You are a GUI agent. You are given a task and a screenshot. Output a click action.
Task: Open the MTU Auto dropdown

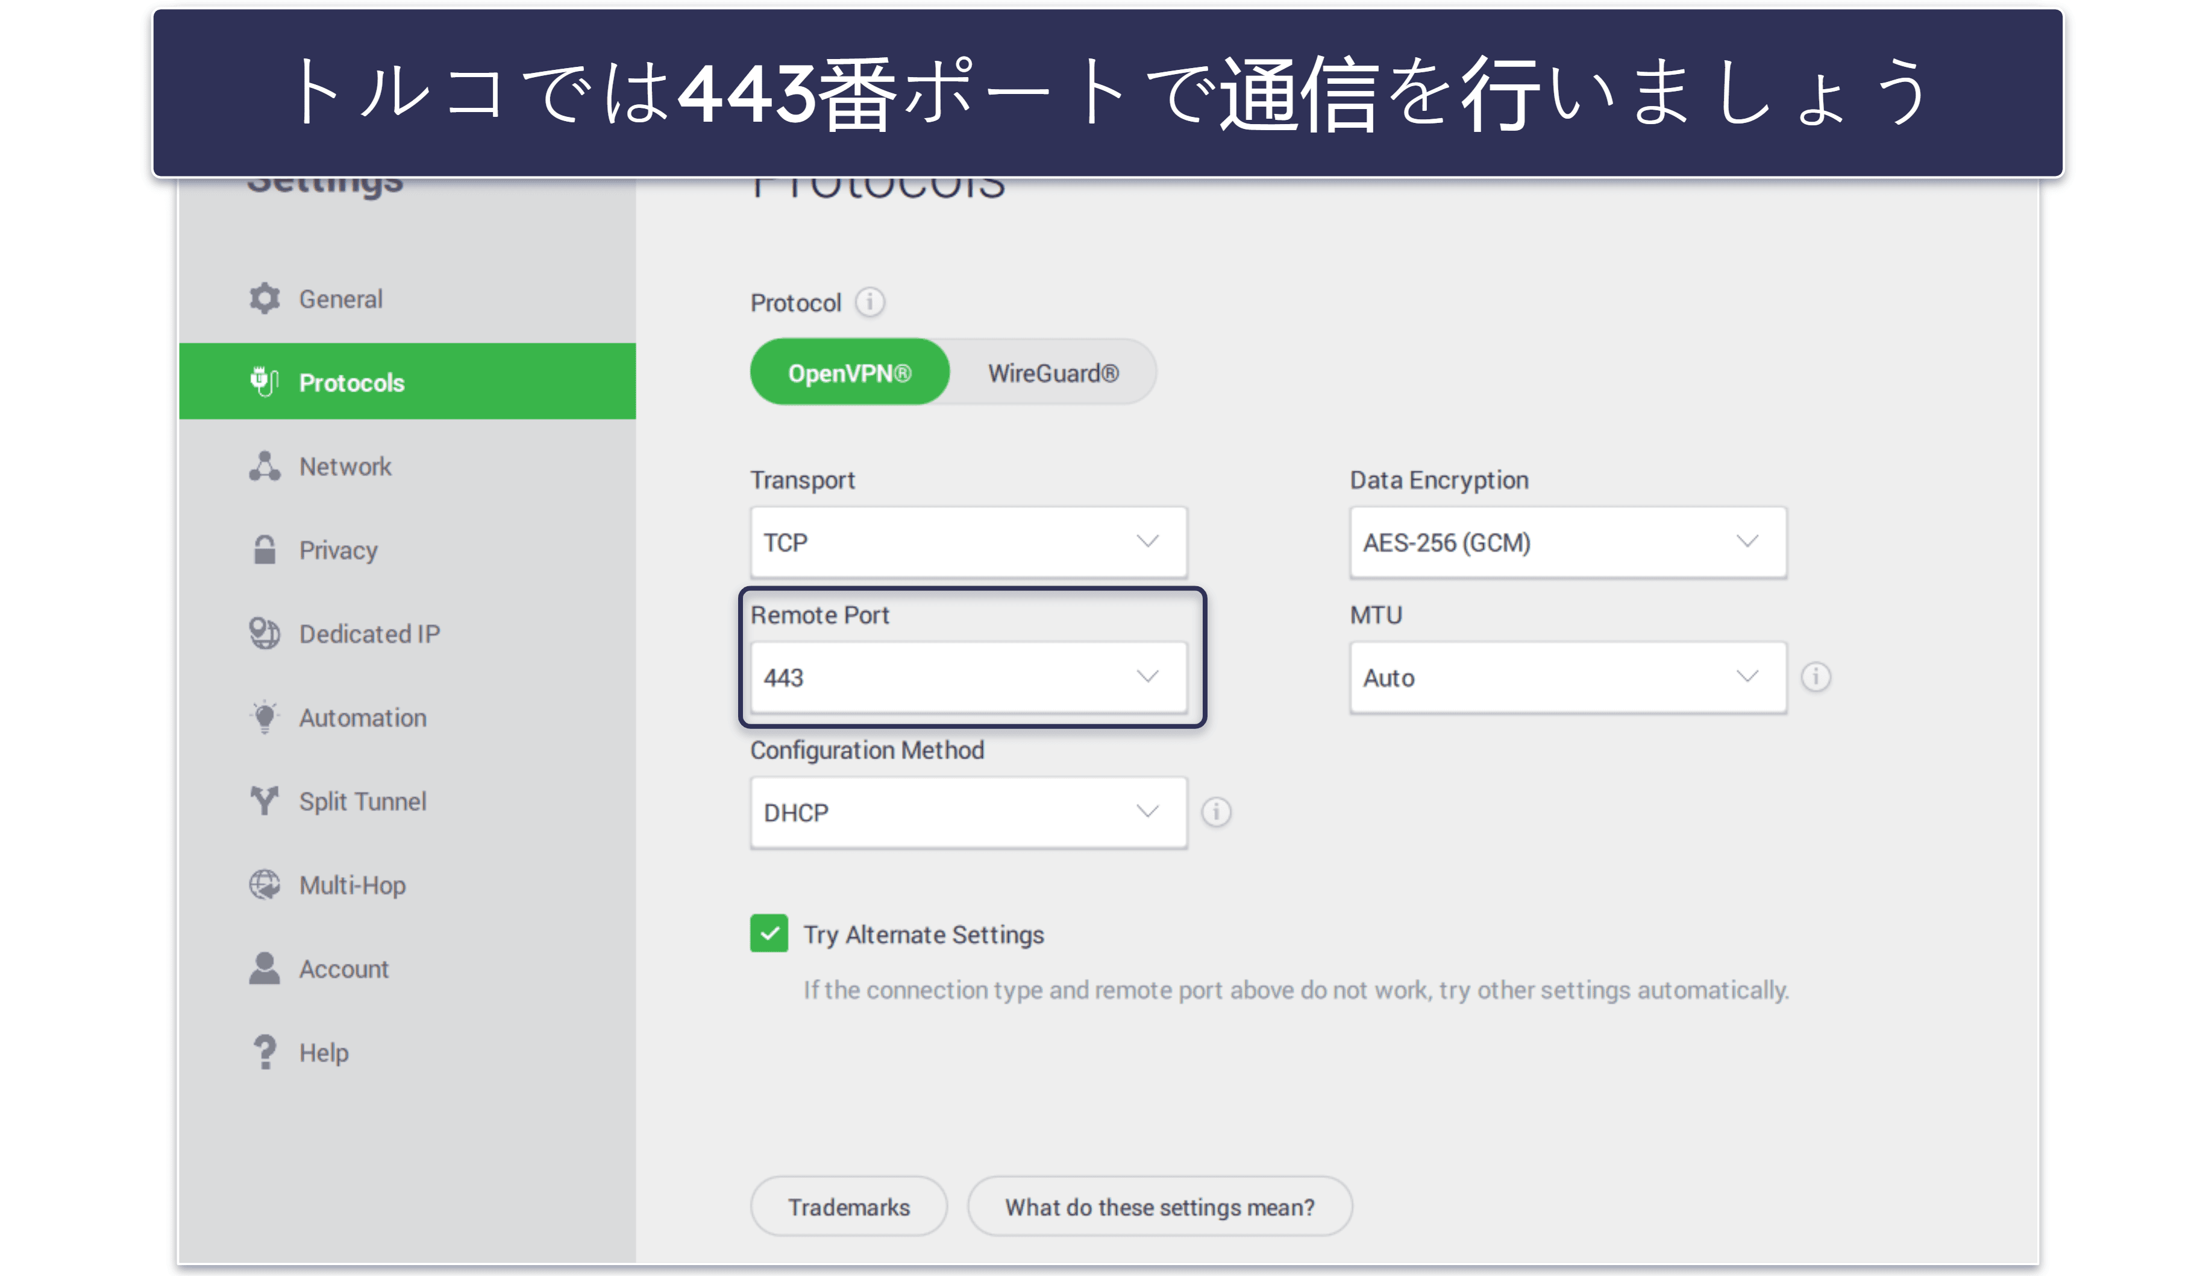pos(1568,677)
